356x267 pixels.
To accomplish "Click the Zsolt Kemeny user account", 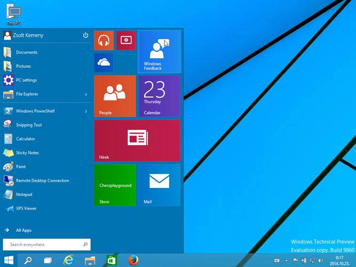I will click(x=23, y=35).
